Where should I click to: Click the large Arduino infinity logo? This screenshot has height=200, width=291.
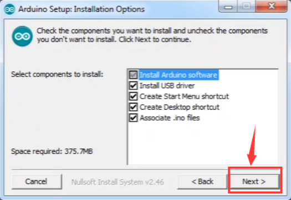pyautogui.click(x=23, y=36)
